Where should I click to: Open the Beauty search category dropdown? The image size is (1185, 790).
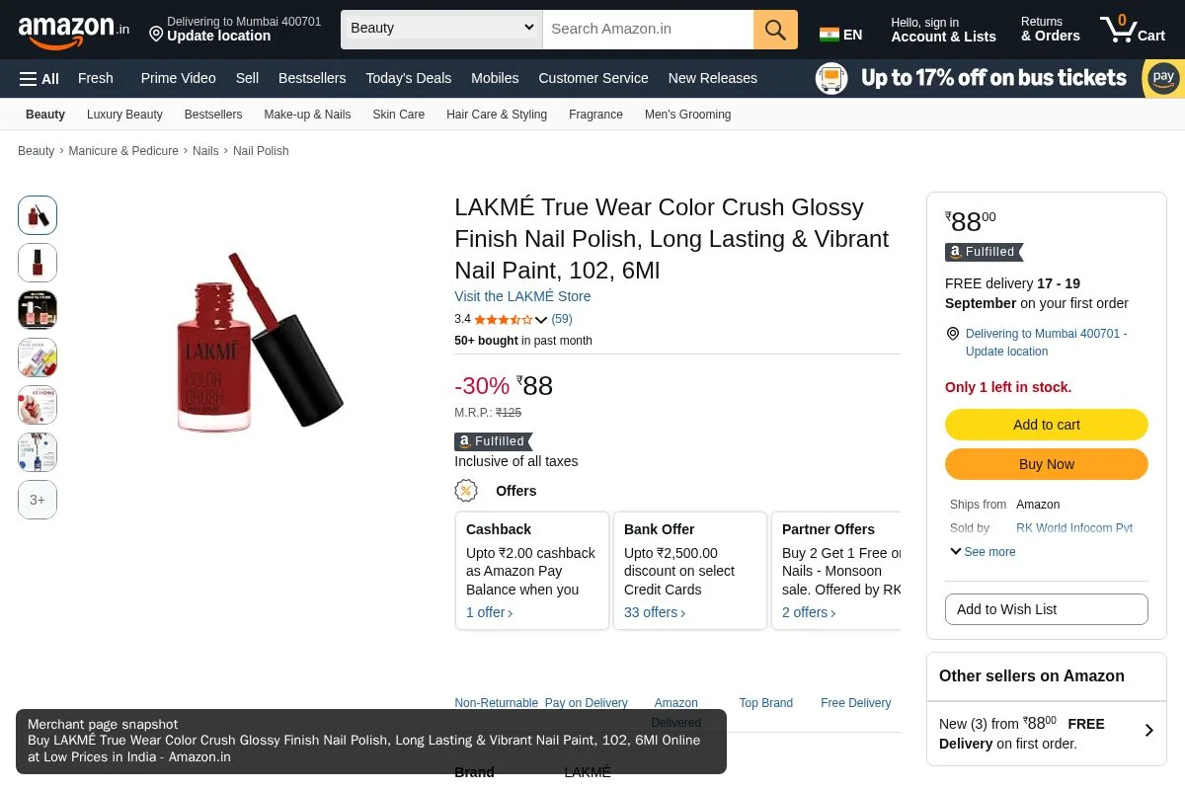pos(441,30)
